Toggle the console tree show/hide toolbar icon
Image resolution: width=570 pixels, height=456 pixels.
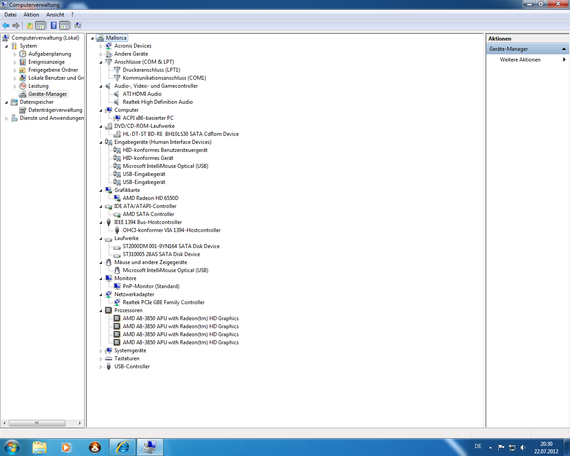pyautogui.click(x=41, y=25)
